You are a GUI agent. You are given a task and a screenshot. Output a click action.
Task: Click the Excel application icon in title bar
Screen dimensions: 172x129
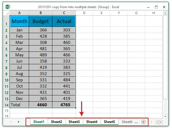tap(8, 7)
